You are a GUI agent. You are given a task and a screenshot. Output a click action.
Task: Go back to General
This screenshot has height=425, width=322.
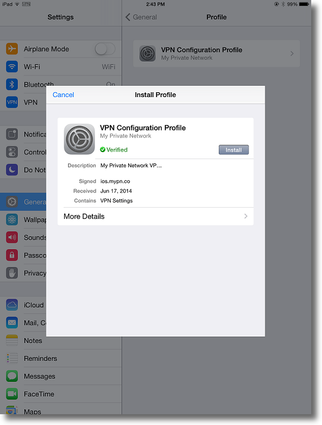tap(141, 17)
